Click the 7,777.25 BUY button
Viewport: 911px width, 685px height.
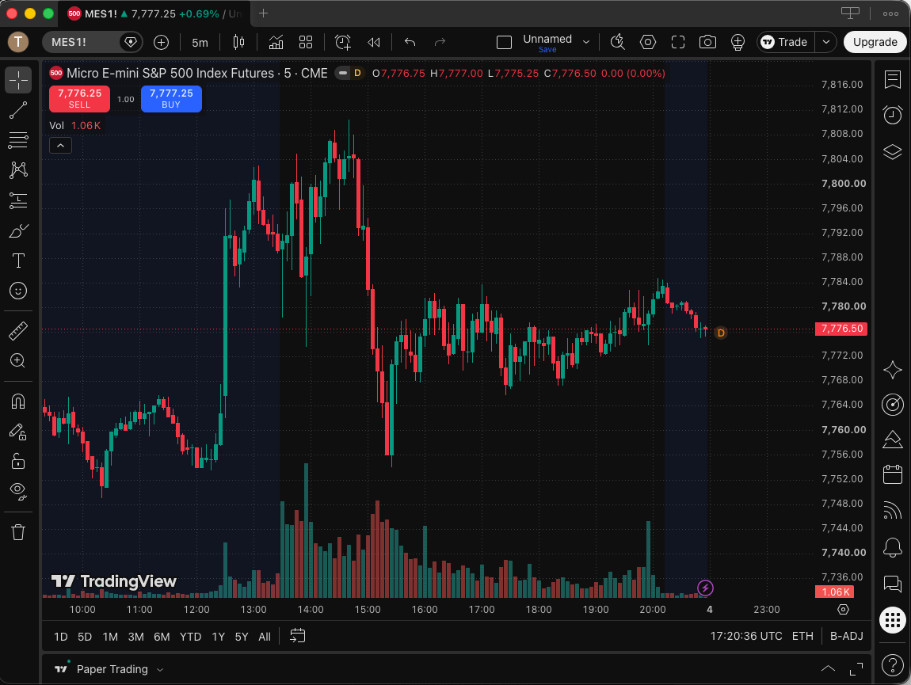(x=171, y=98)
